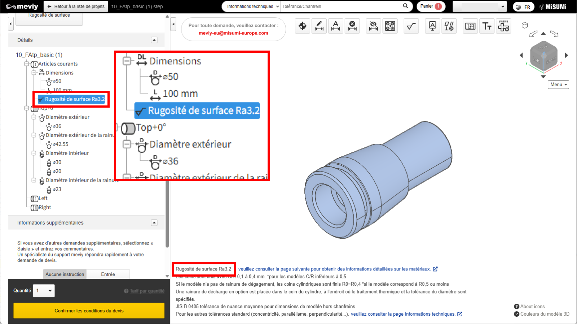This screenshot has height=325, width=577.
Task: Switch to the Entrée option
Action: coord(108,274)
